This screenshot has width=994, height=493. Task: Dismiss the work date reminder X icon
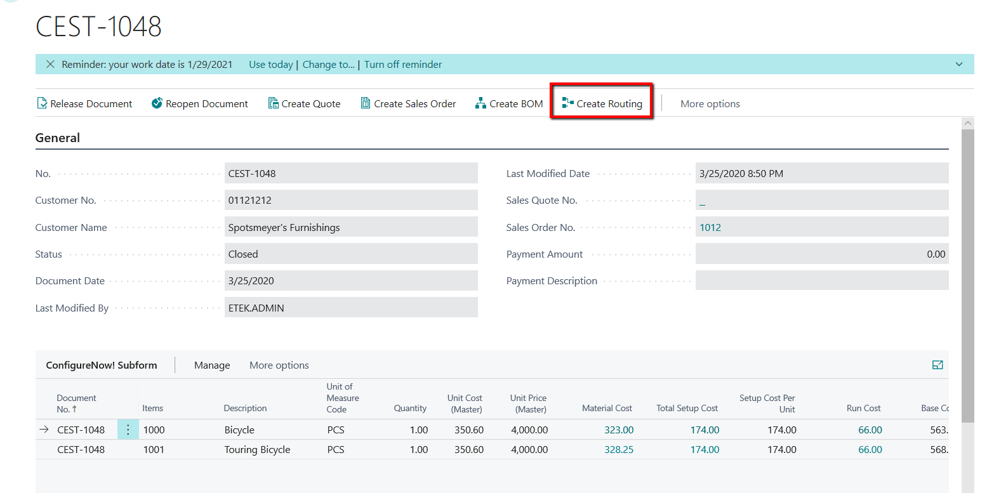point(51,65)
